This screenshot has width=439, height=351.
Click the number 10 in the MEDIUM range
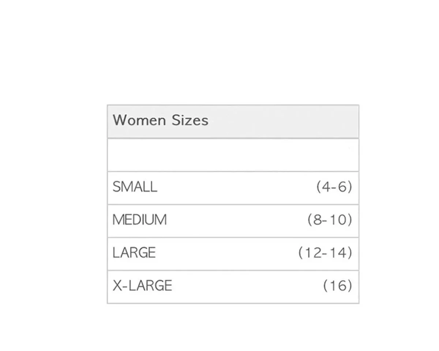coord(338,220)
